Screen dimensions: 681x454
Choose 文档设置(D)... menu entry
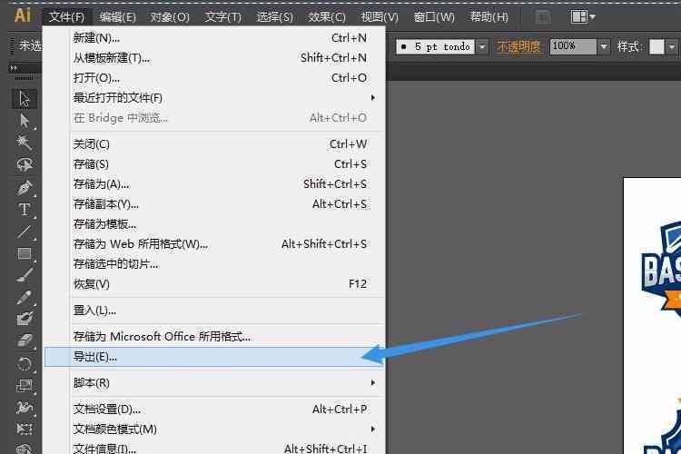pyautogui.click(x=214, y=410)
